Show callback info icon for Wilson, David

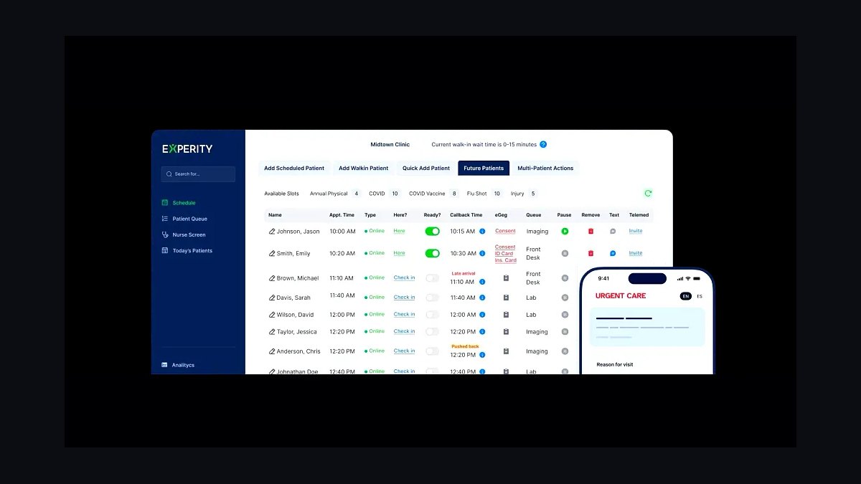pos(482,315)
